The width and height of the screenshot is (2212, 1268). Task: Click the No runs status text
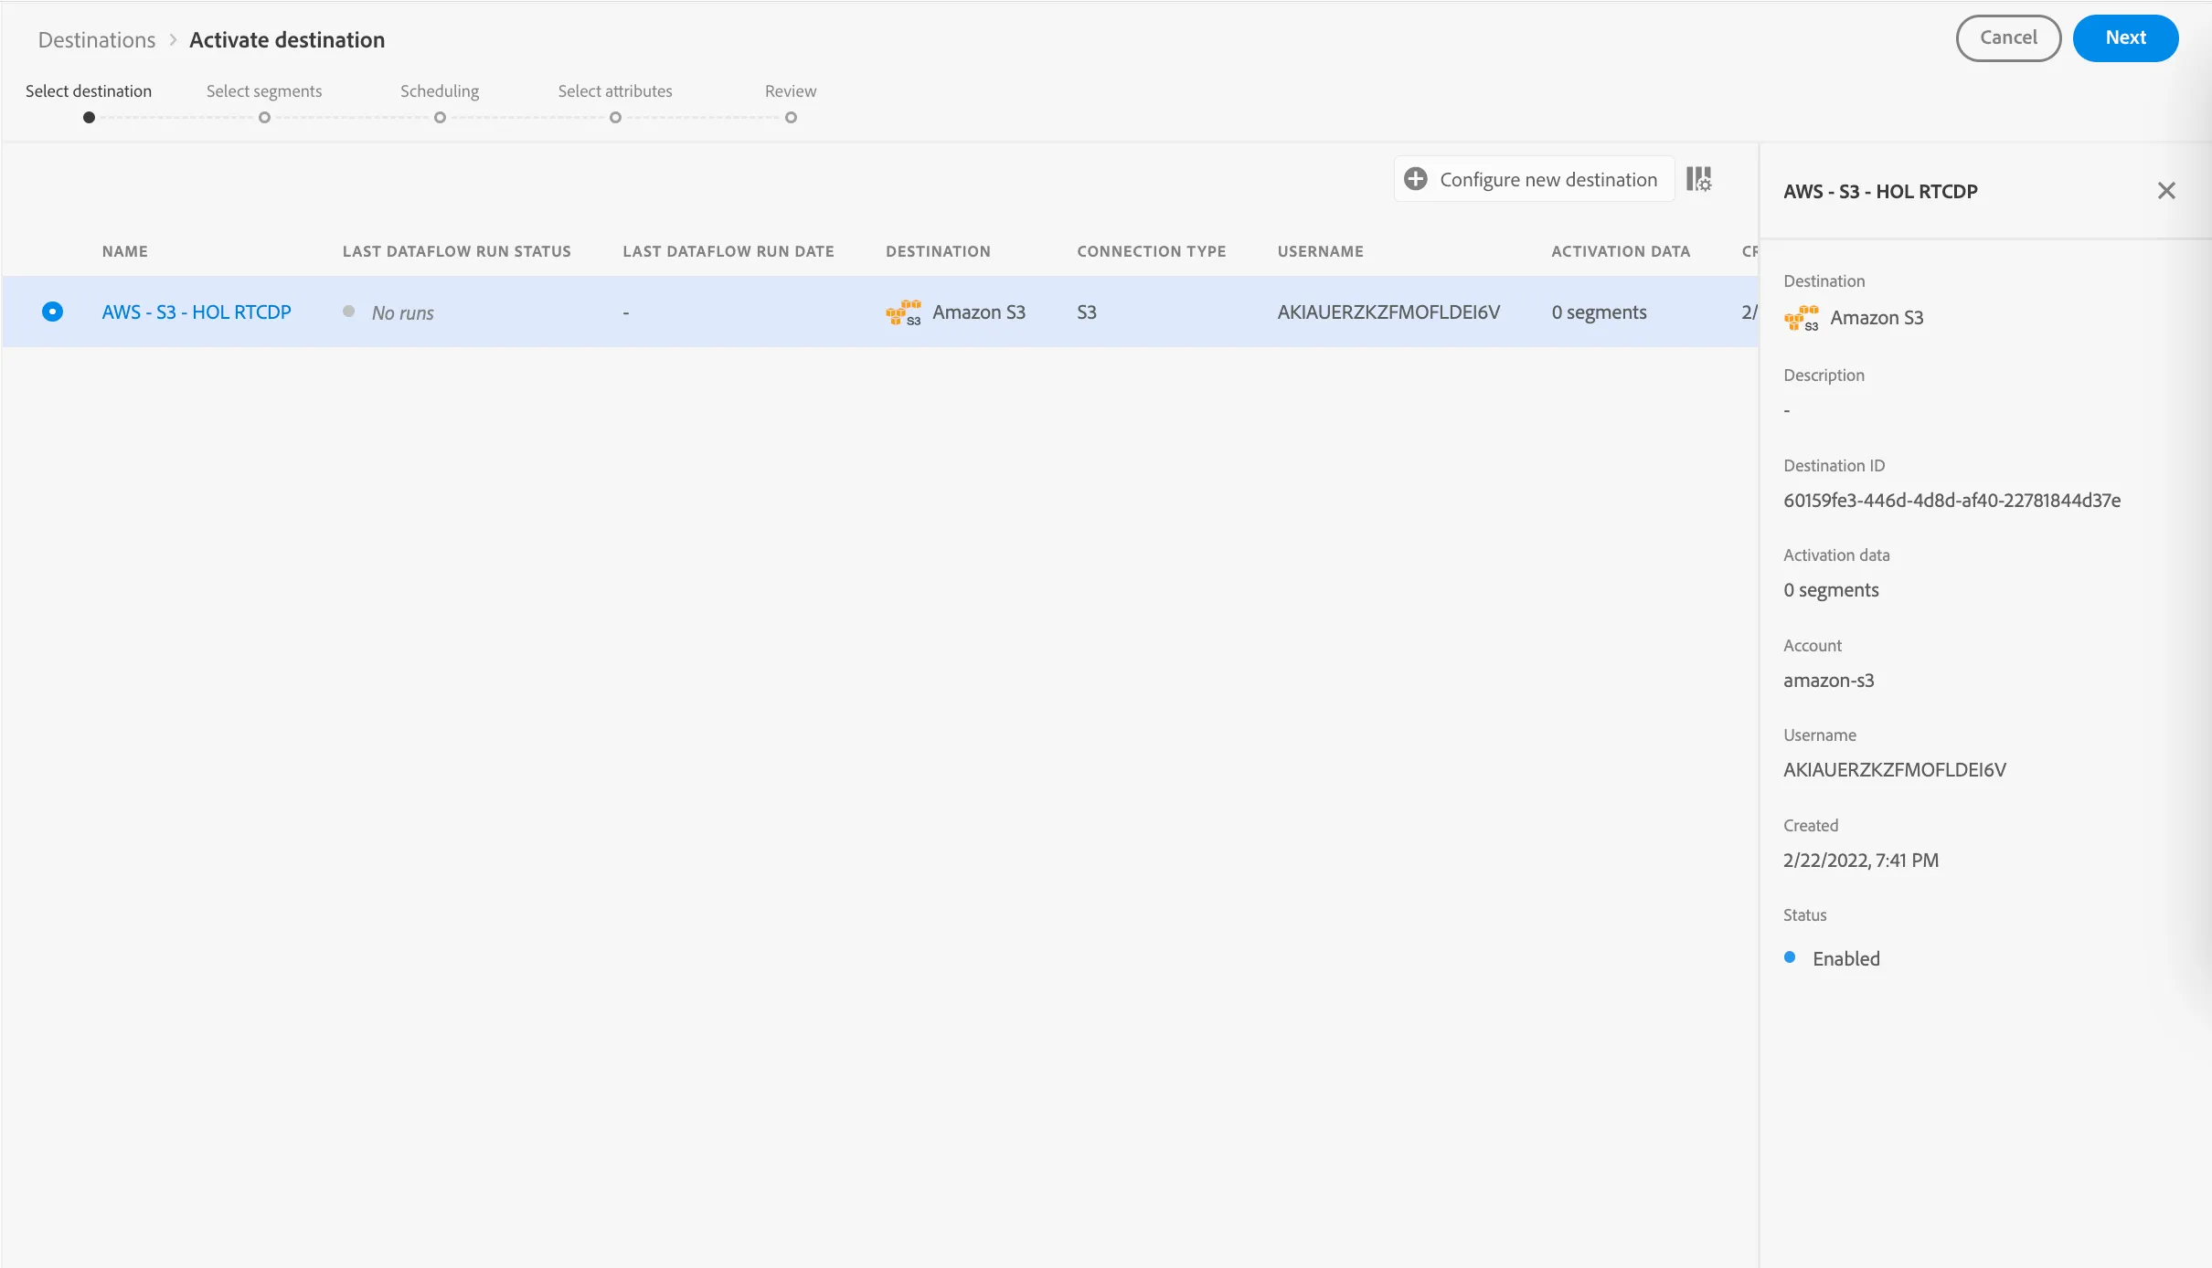coord(403,312)
